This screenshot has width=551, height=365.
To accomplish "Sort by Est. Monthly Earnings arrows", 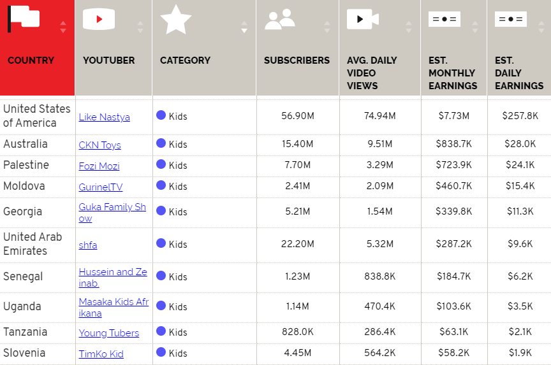I will pos(475,27).
